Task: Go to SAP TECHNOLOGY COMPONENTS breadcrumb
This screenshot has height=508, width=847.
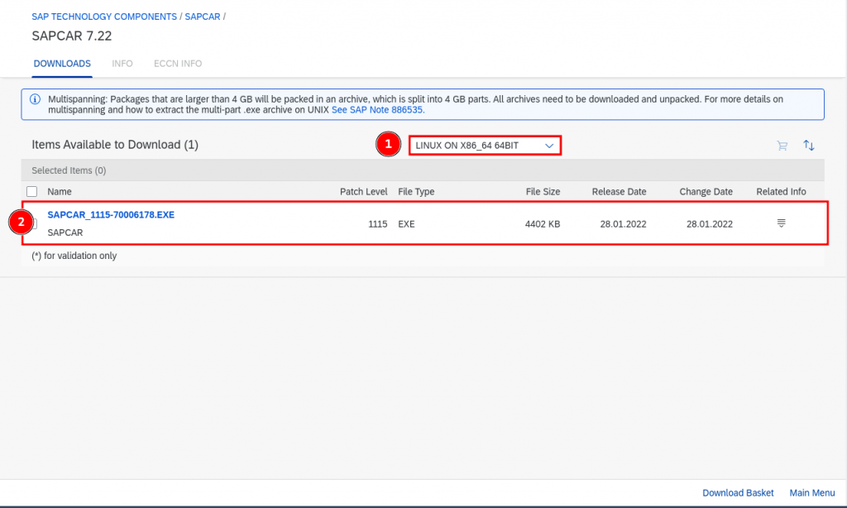Action: pos(104,17)
